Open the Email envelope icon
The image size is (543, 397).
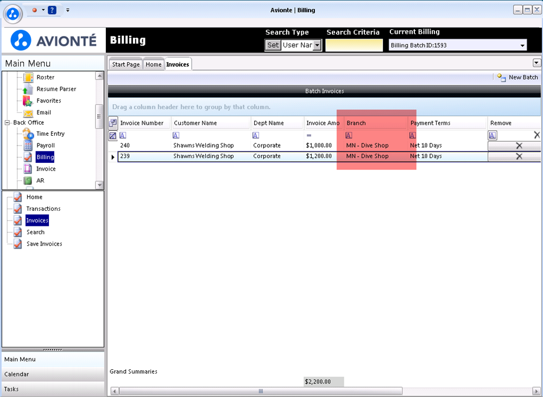[28, 113]
